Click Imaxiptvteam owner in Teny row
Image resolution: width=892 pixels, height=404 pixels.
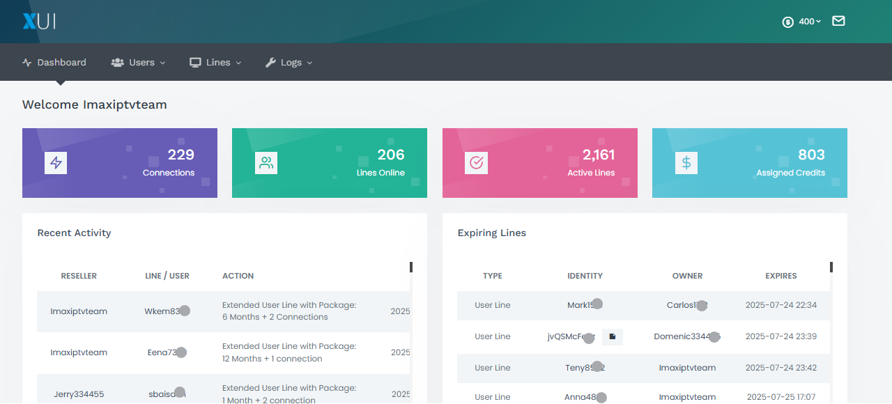click(x=688, y=368)
